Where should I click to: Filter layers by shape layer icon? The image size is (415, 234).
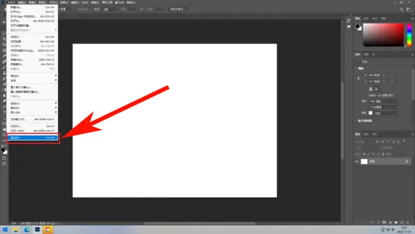click(x=393, y=142)
